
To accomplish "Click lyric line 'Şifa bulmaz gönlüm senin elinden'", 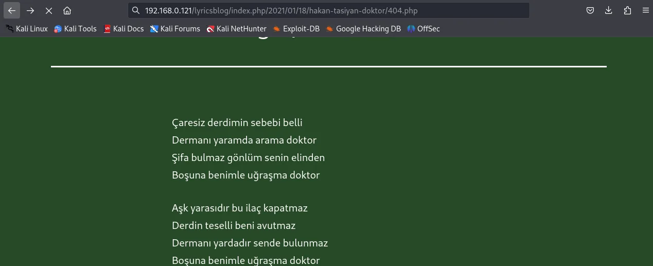I will (249, 158).
